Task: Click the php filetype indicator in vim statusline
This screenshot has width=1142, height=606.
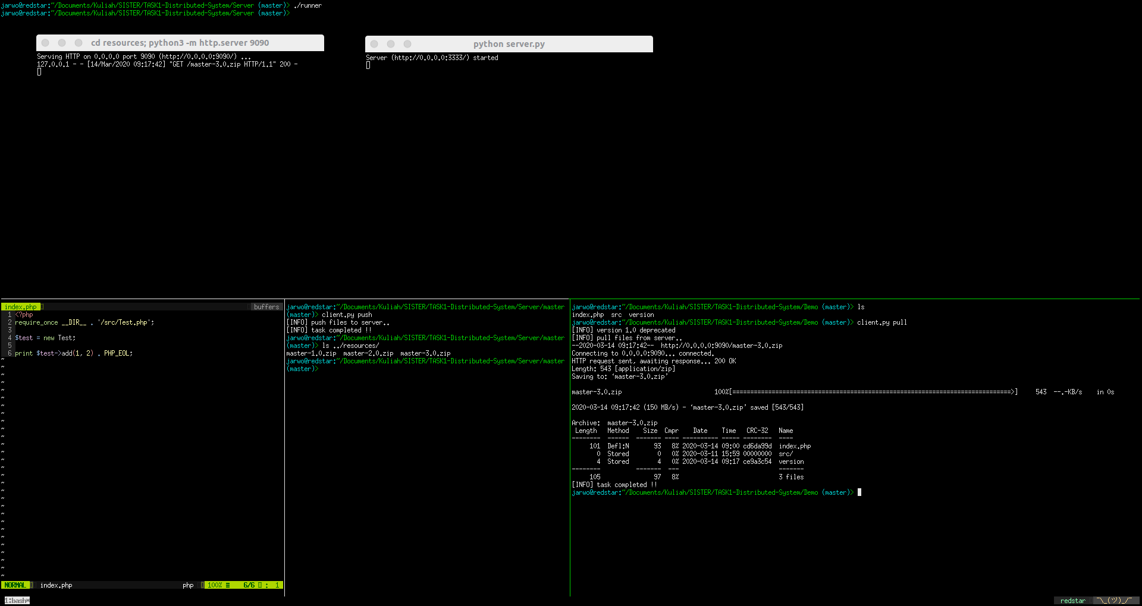Action: [x=188, y=585]
